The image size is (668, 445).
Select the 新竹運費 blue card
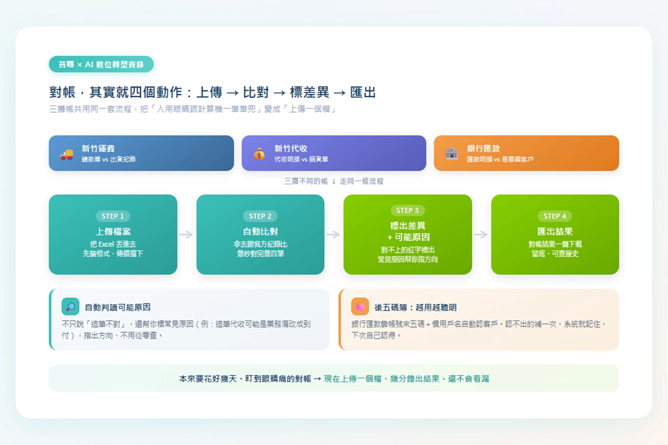coord(141,153)
